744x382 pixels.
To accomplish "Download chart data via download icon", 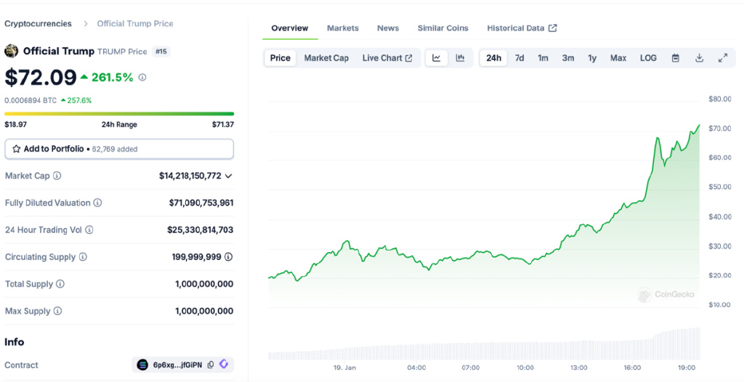I will coord(699,58).
